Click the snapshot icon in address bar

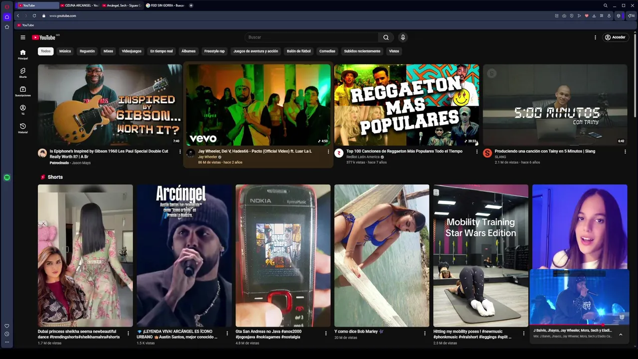click(x=564, y=16)
